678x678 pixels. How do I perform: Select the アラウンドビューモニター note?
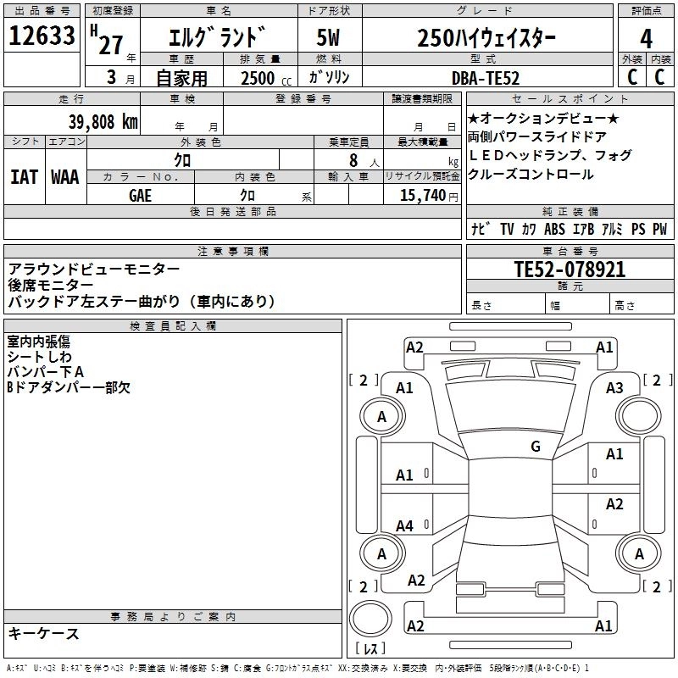point(94,269)
